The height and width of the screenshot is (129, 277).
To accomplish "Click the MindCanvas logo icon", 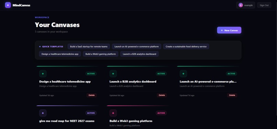I will (8, 5).
